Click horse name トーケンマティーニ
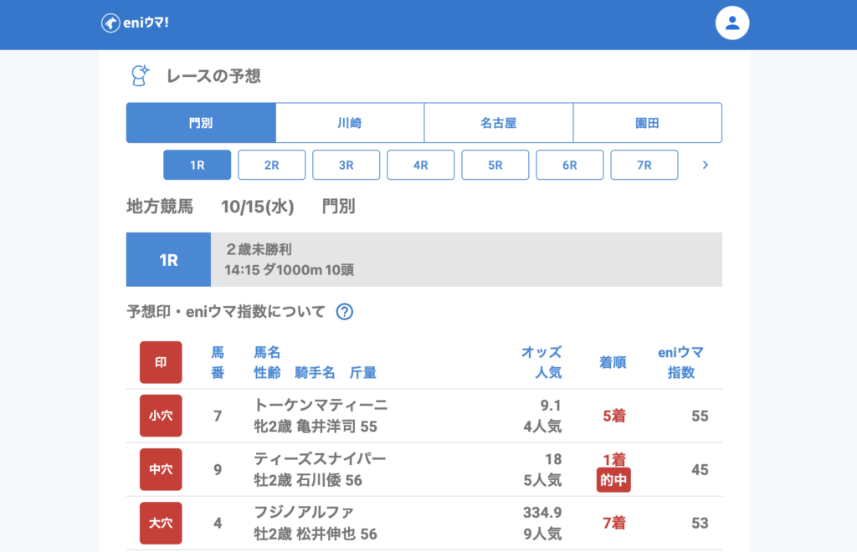The height and width of the screenshot is (552, 857). click(x=321, y=406)
